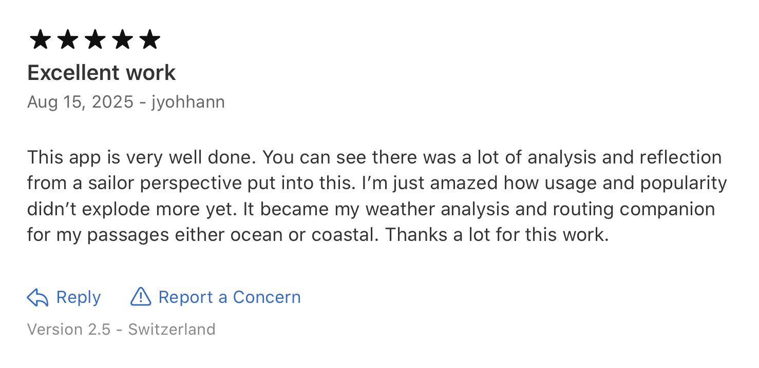Click the second rating star
Image resolution: width=759 pixels, height=368 pixels.
[67, 40]
